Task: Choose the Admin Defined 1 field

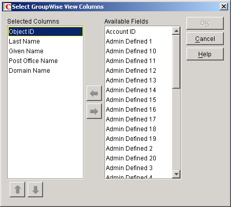Action: [139, 42]
